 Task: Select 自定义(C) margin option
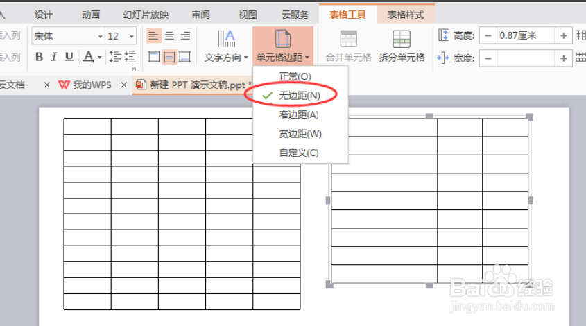click(300, 153)
